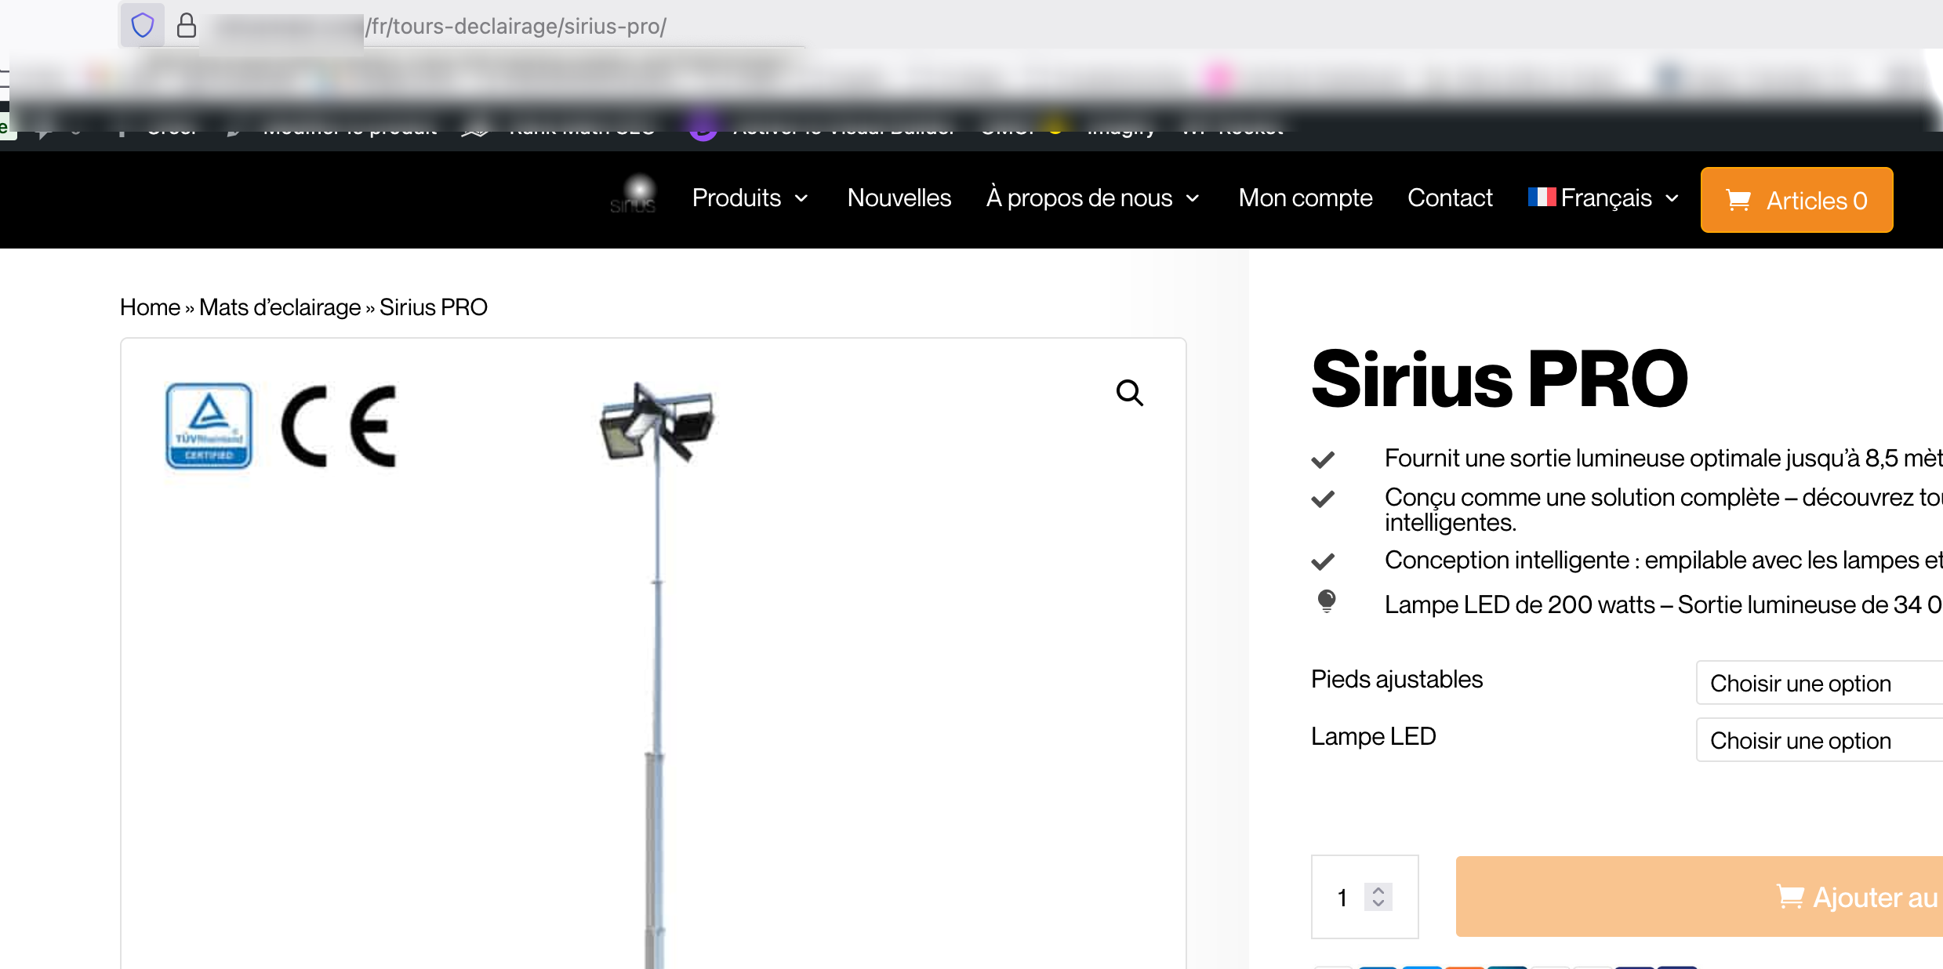1943x969 pixels.
Task: Click Mats d'eclairage breadcrumb link
Action: coord(280,307)
